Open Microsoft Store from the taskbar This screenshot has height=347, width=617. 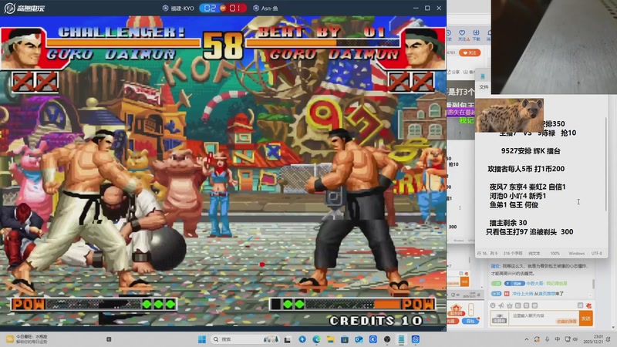[x=345, y=339]
